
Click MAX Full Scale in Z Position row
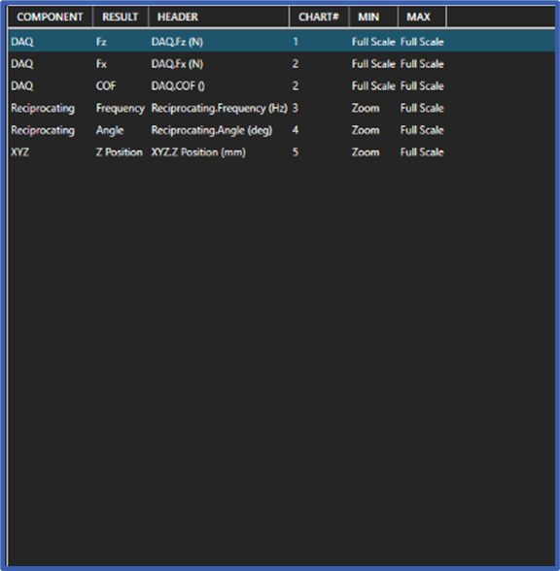click(x=422, y=152)
